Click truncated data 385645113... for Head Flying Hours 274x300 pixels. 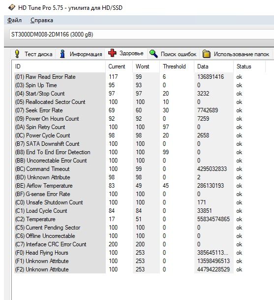[x=213, y=253]
